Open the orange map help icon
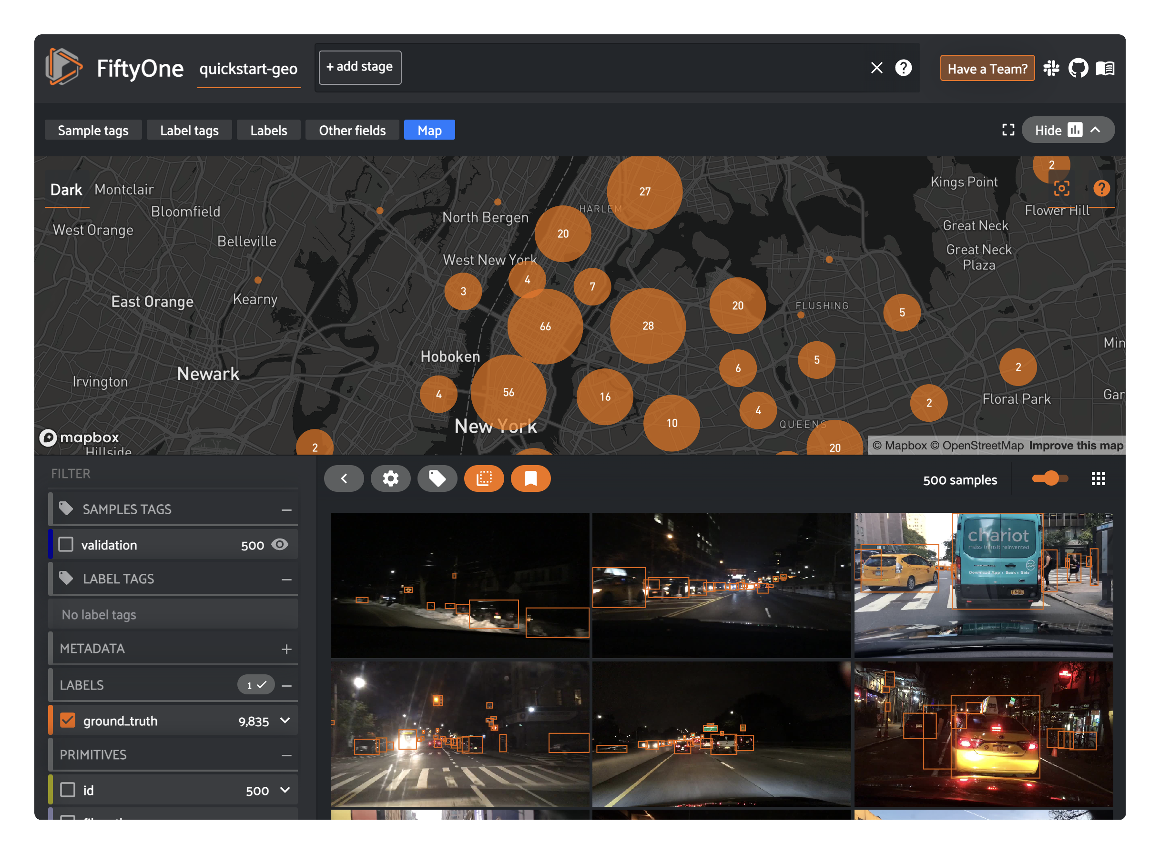1160x854 pixels. coord(1101,188)
